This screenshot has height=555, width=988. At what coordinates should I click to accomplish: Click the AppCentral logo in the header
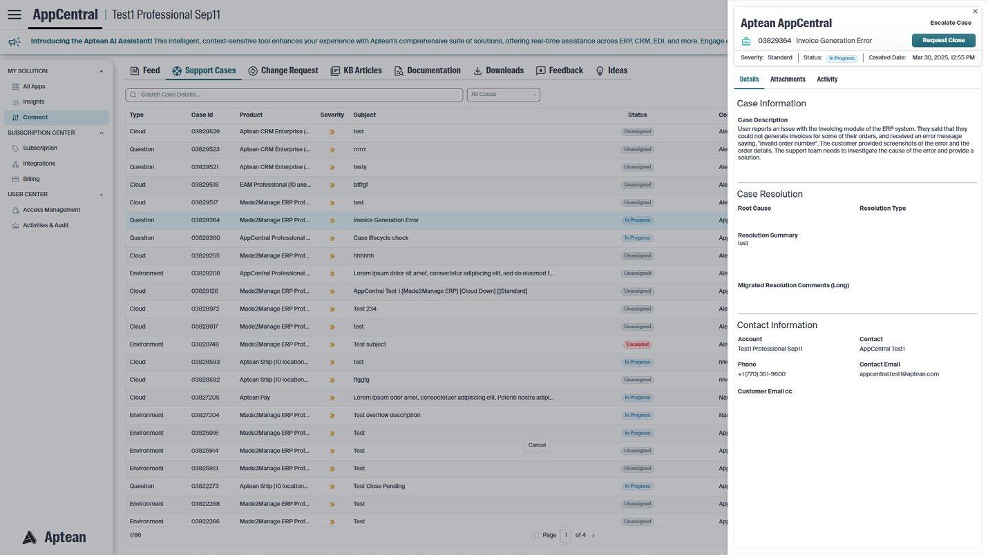coord(65,14)
